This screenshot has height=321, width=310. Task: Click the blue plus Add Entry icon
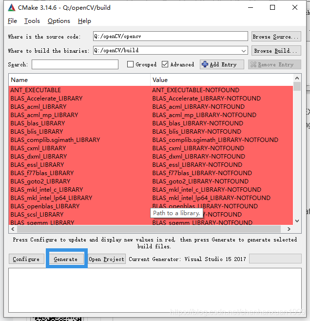pos(205,64)
